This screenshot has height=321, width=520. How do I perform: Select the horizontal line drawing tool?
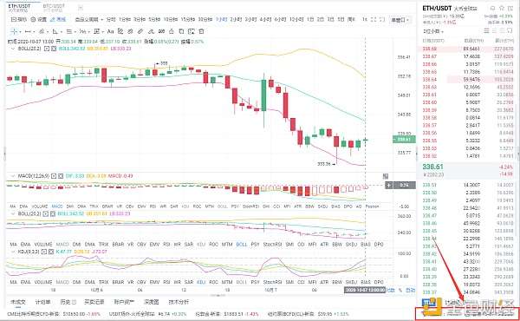28,31
